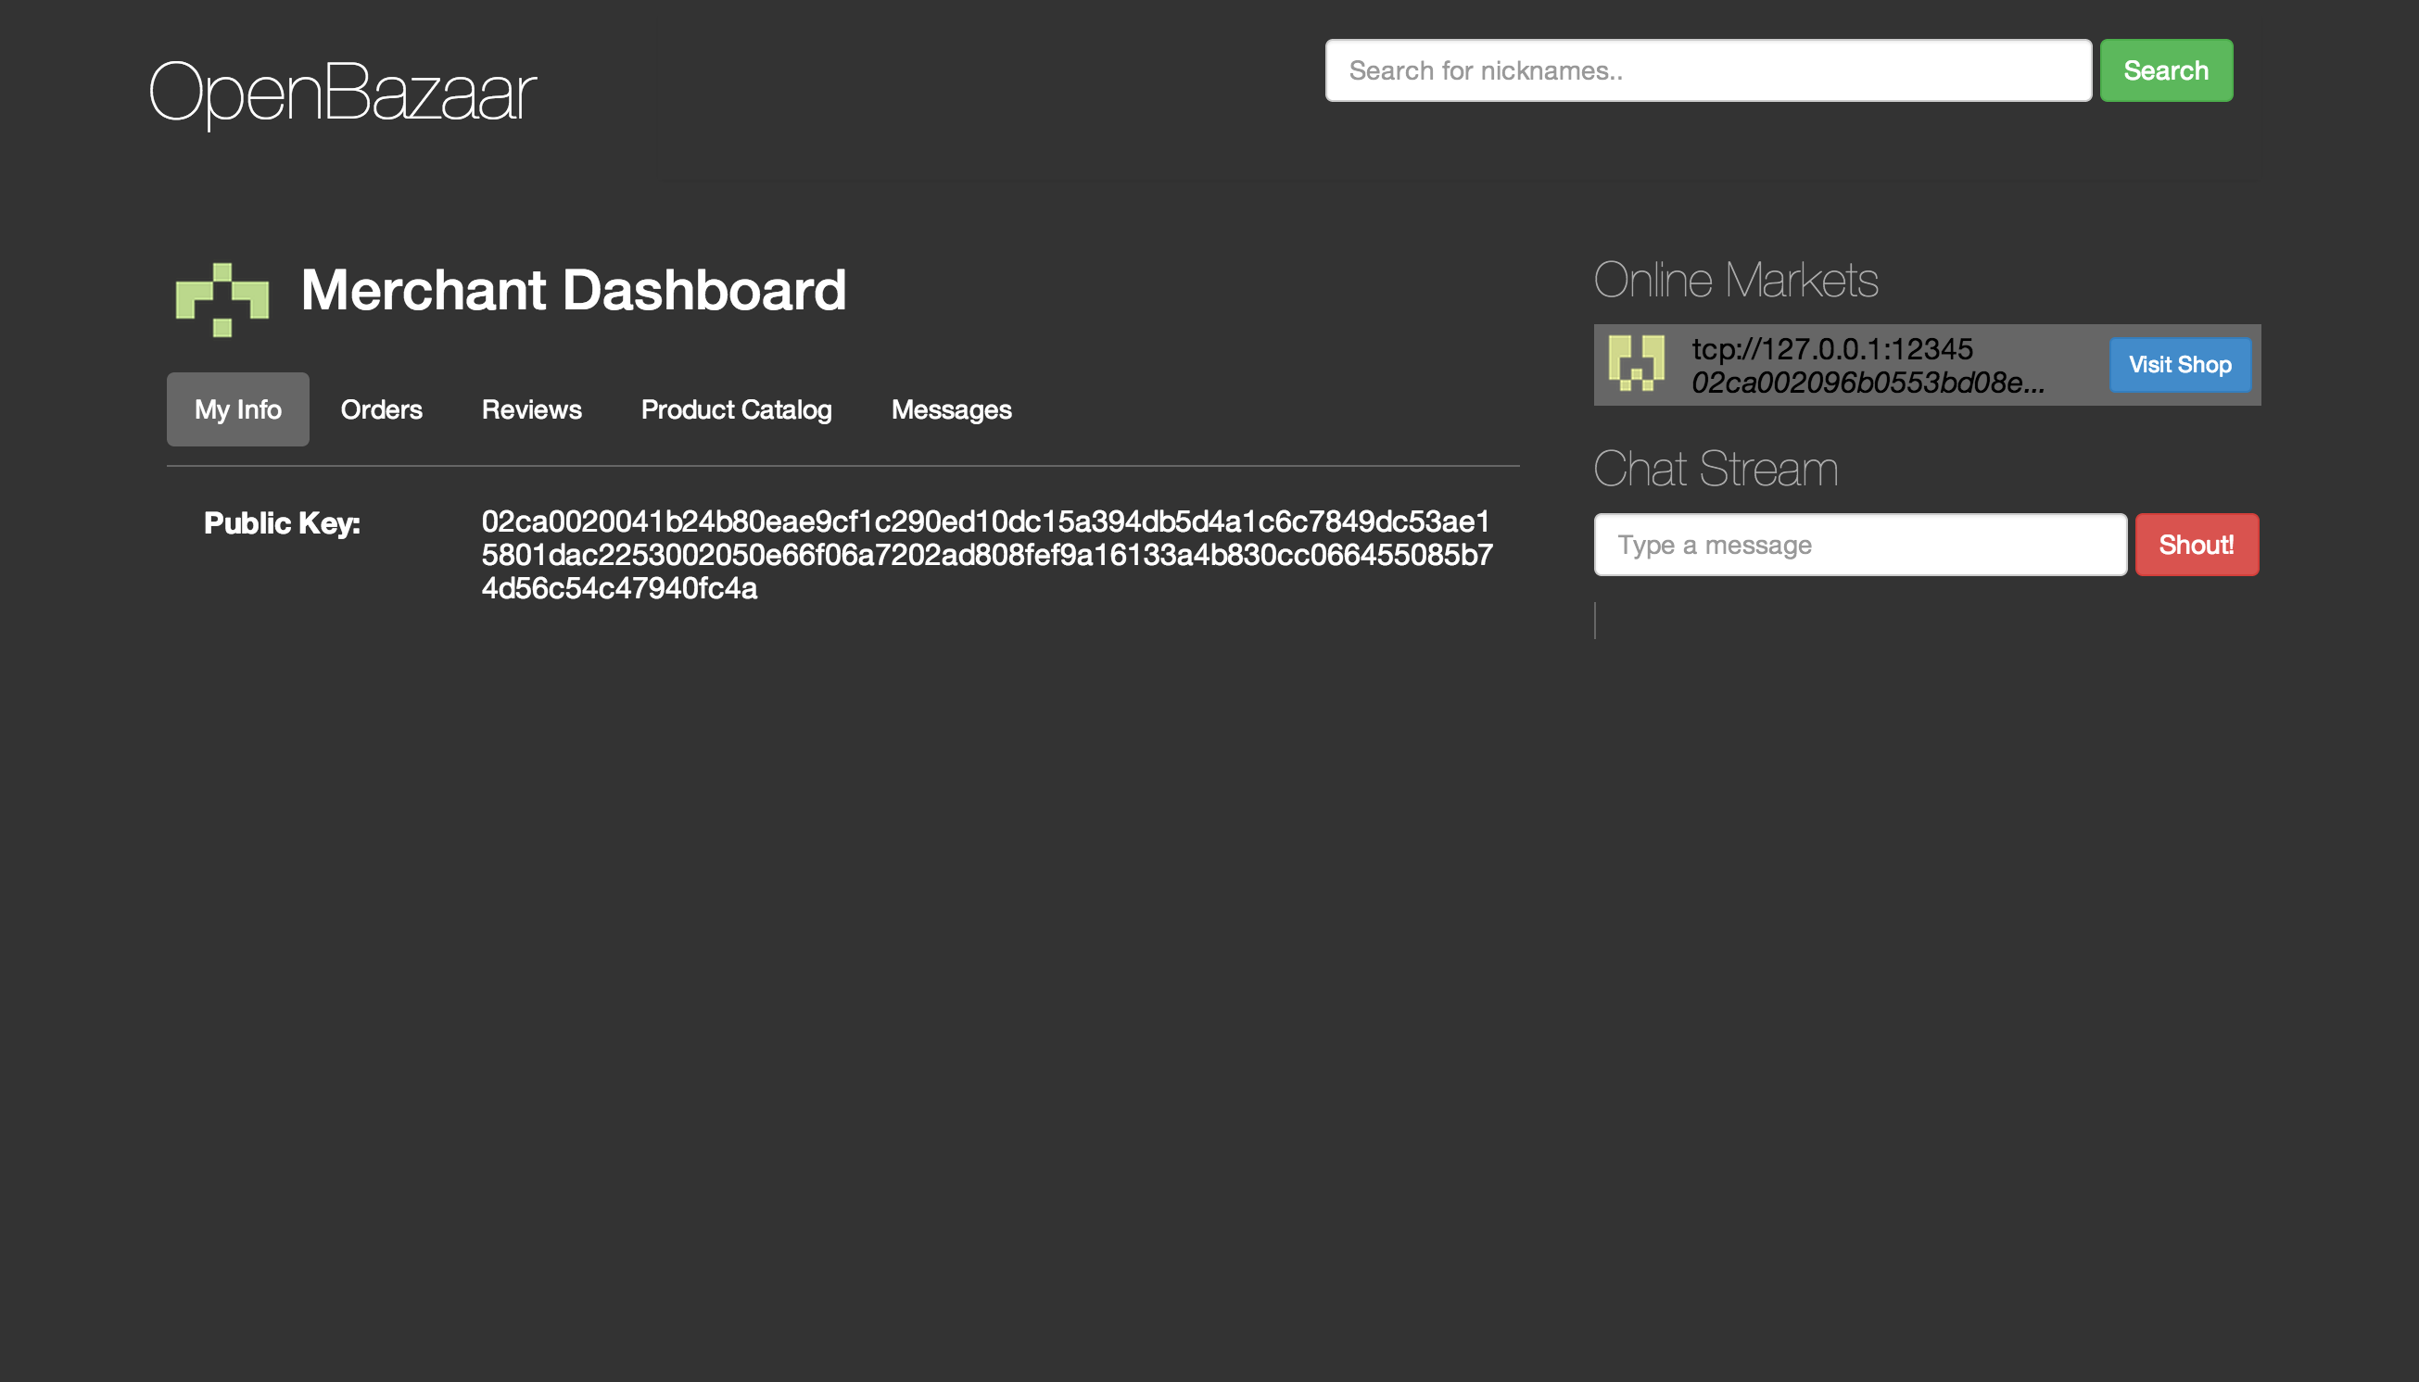Click the Merchant Dashboard heading
Image resolution: width=2419 pixels, height=1382 pixels.
[x=573, y=290]
